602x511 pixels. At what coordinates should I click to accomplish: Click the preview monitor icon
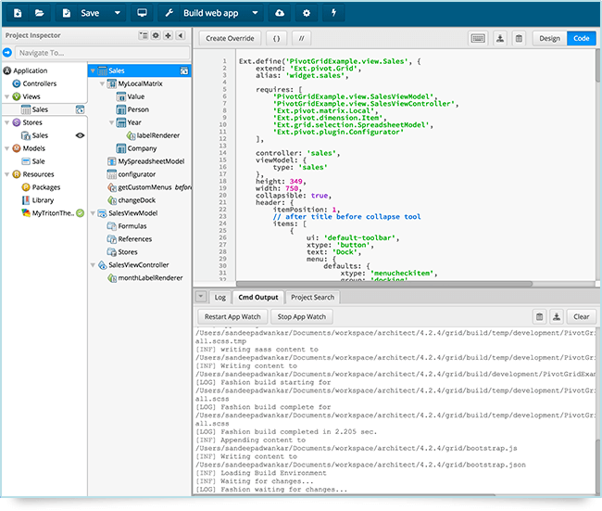[142, 13]
